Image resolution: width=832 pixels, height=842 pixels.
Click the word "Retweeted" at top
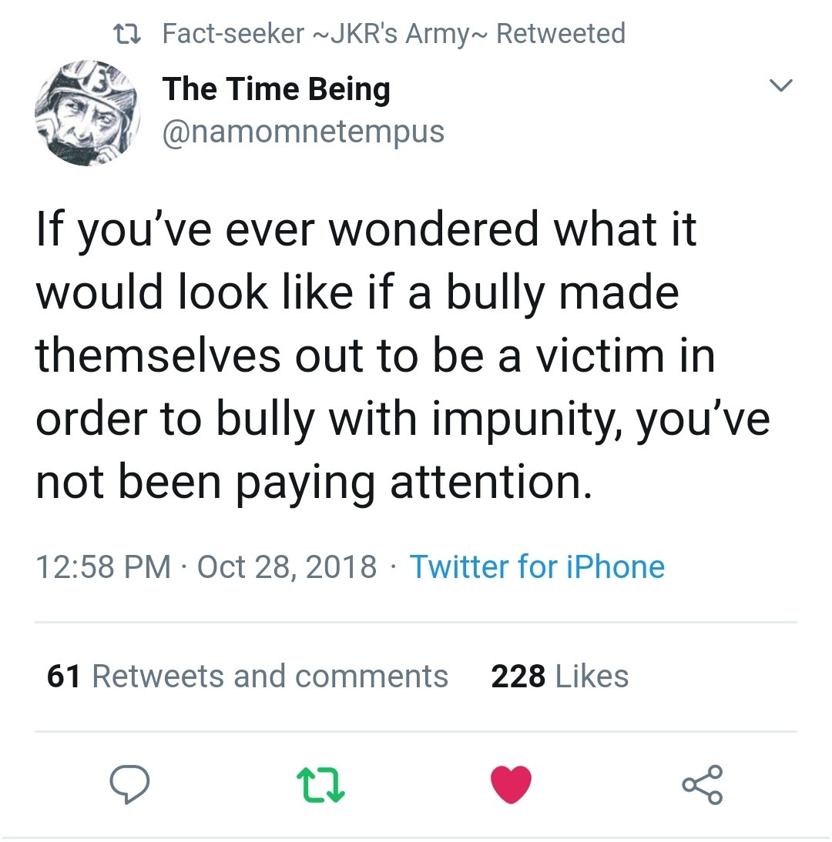pyautogui.click(x=561, y=34)
